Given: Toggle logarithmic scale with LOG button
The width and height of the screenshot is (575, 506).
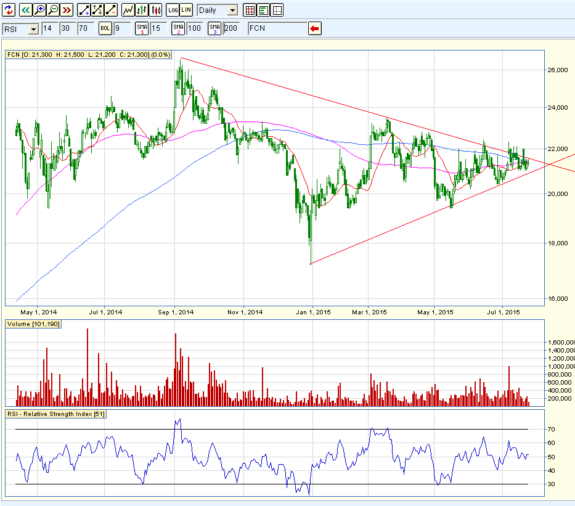Looking at the screenshot, I should click(173, 10).
